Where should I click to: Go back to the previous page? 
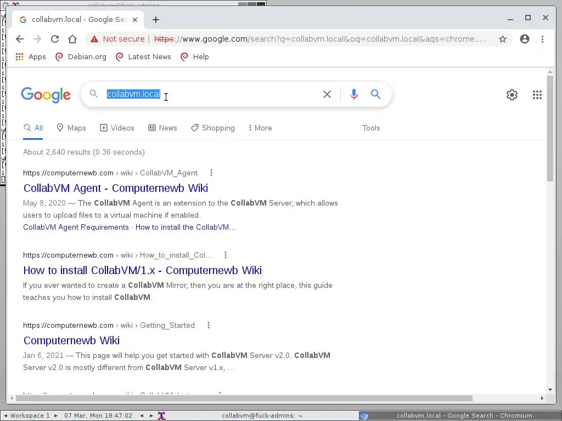[x=20, y=39]
